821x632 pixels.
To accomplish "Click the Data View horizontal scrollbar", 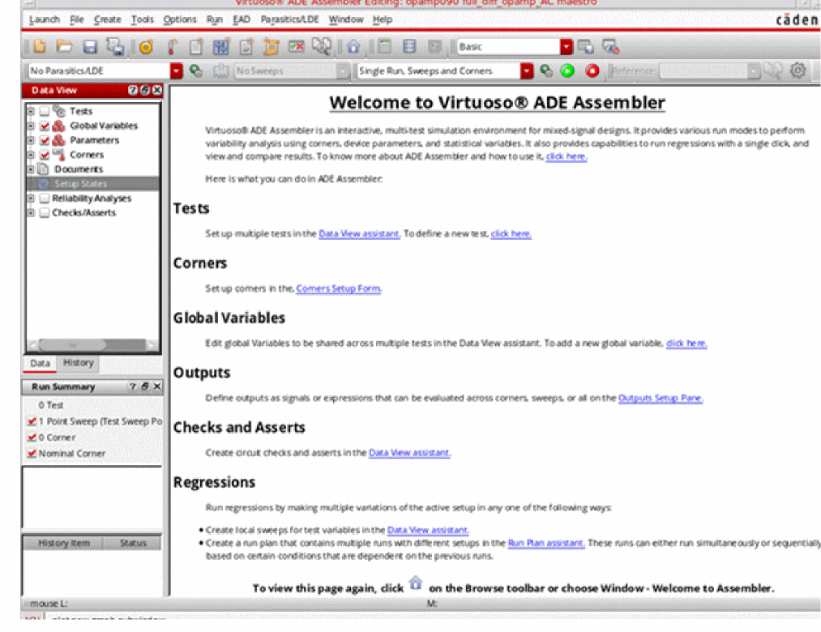I will (x=92, y=344).
